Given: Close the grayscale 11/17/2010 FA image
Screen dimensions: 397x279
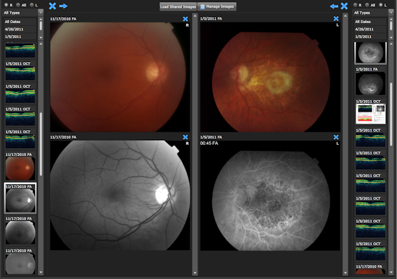Looking at the screenshot, I should (185, 137).
